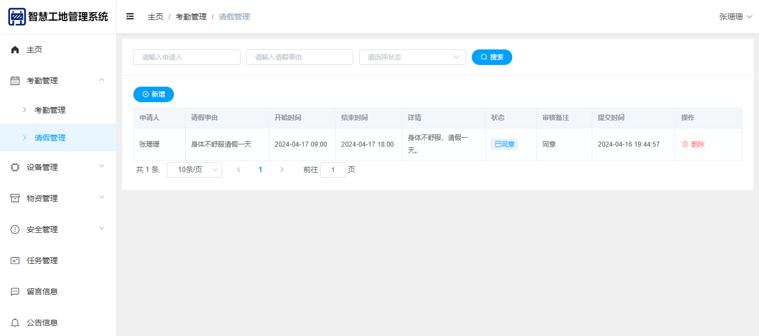The width and height of the screenshot is (759, 336).
Task: Click the bell icon for 公告信息
Action: click(15, 323)
